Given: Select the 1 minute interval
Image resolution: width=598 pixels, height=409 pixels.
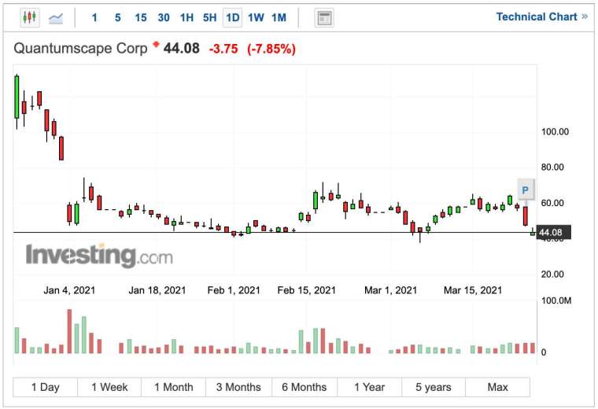Looking at the screenshot, I should click(x=94, y=17).
